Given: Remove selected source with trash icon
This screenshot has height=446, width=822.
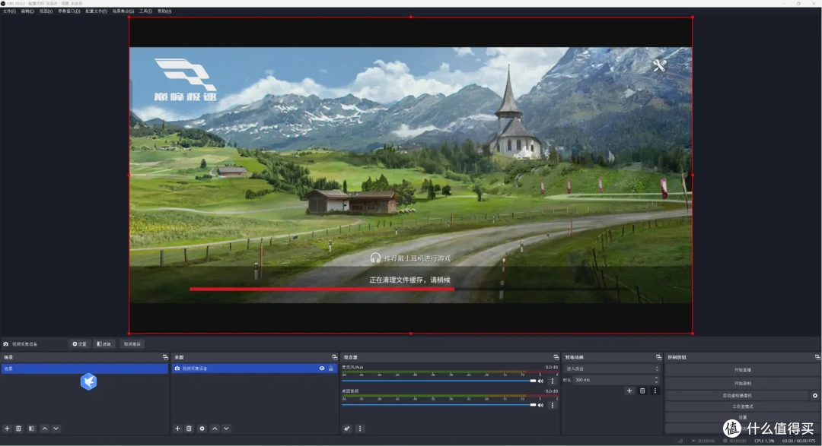Looking at the screenshot, I should (x=189, y=429).
